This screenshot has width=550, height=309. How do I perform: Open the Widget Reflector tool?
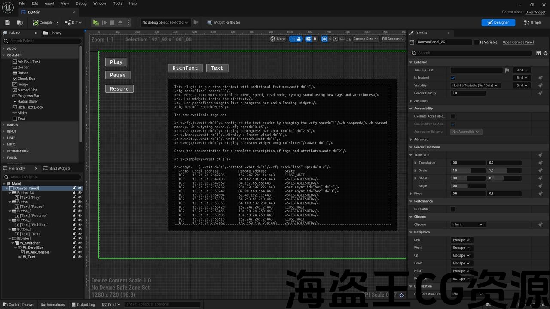pyautogui.click(x=223, y=22)
